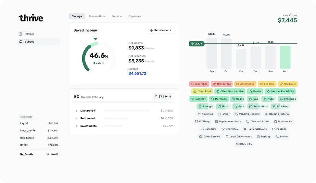Select the Other Merchandise category tag
The height and width of the screenshot is (183, 316).
[x=230, y=91]
